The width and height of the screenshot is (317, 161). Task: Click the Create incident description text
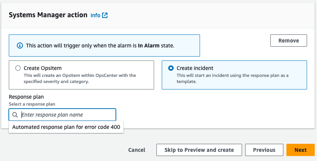pyautogui.click(x=232, y=78)
